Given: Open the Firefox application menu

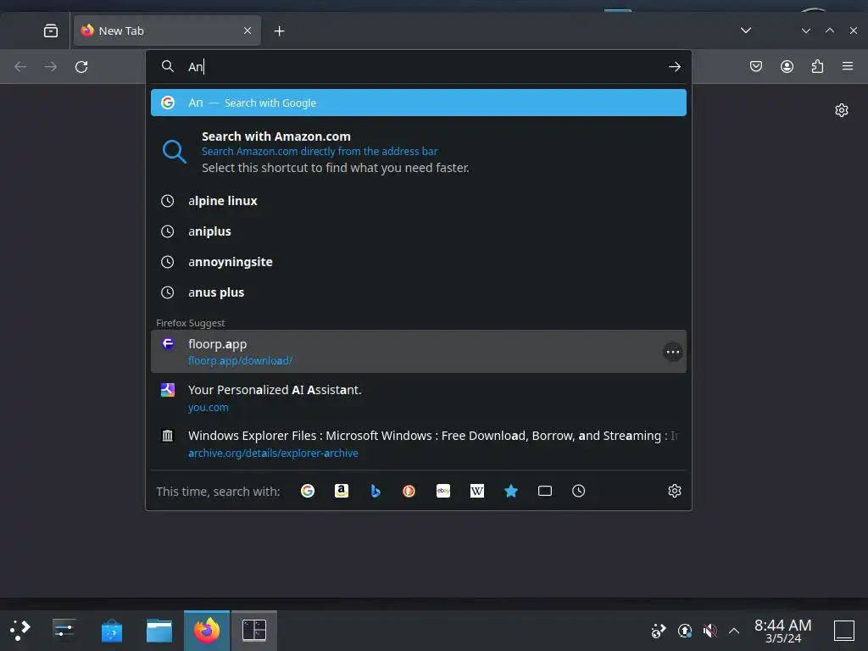Looking at the screenshot, I should pos(848,66).
